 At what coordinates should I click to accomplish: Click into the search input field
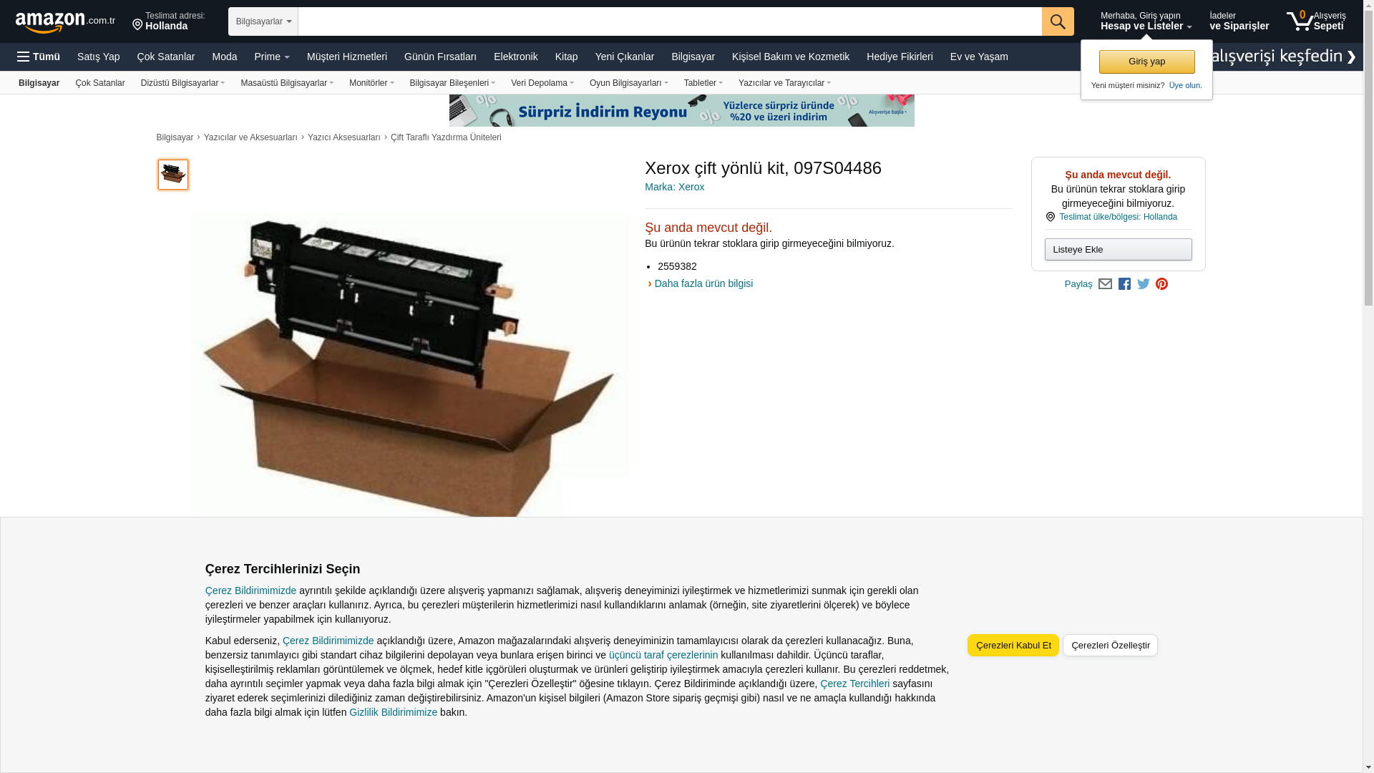670,21
